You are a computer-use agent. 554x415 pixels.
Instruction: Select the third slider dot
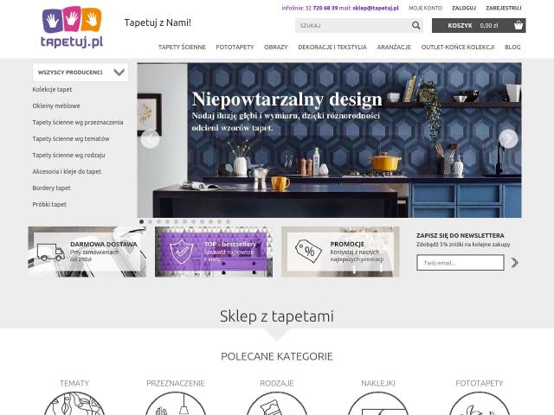pyautogui.click(x=159, y=221)
